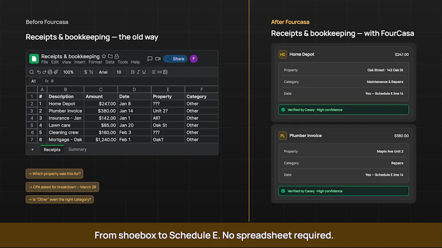The height and width of the screenshot is (248, 442).
Task: Open the View menu
Action: click(66, 62)
